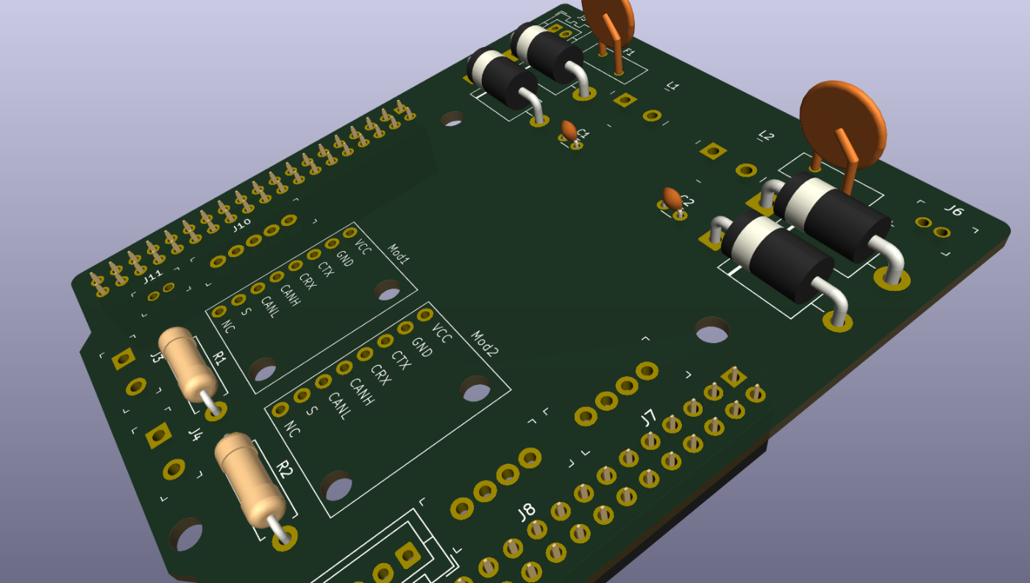This screenshot has height=583, width=1030.
Task: Click the NC label in Mod2
Action: [292, 428]
